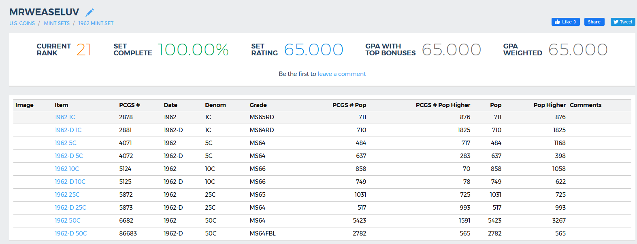Click the Twitter Tweet button

click(x=623, y=22)
